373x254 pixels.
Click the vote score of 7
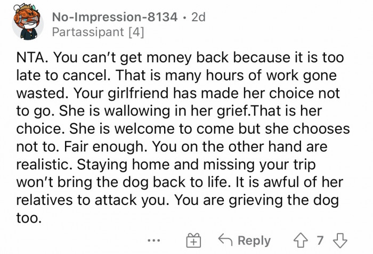click(x=319, y=240)
